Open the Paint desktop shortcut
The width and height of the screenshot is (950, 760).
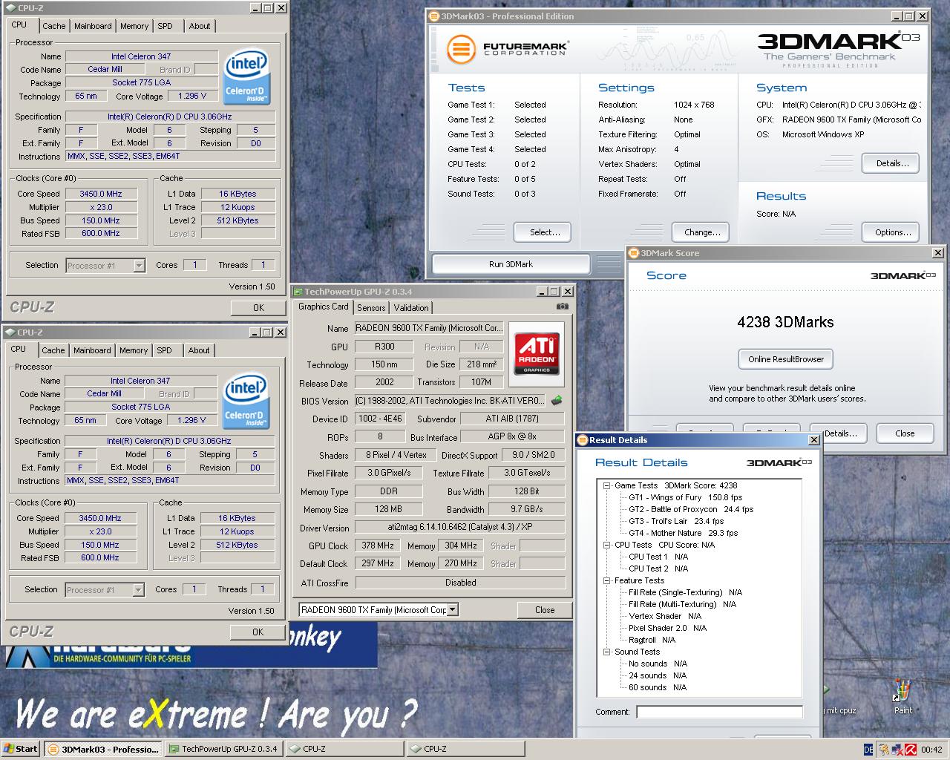pyautogui.click(x=902, y=696)
